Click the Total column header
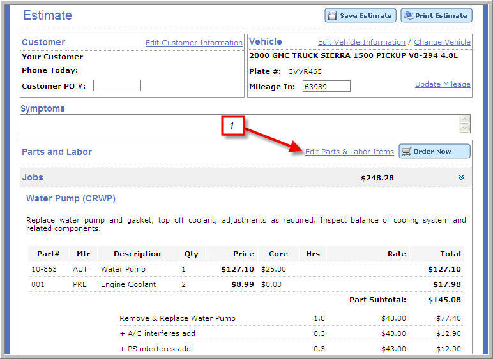Viewport: 493px width, 359px height. (x=450, y=254)
